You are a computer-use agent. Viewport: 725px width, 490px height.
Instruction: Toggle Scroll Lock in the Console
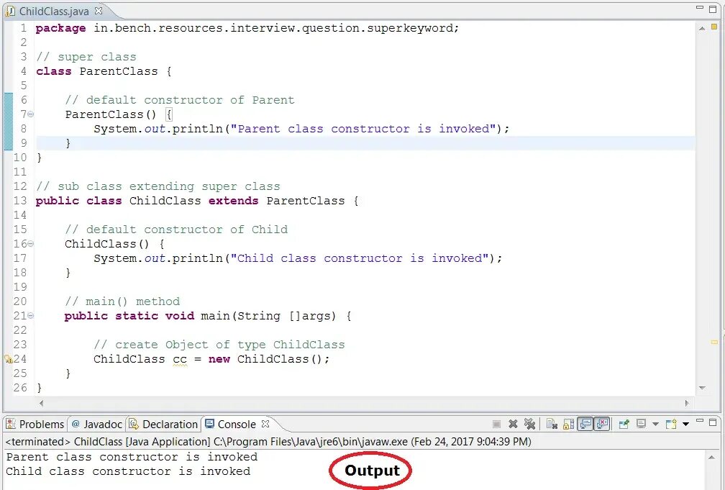point(567,424)
